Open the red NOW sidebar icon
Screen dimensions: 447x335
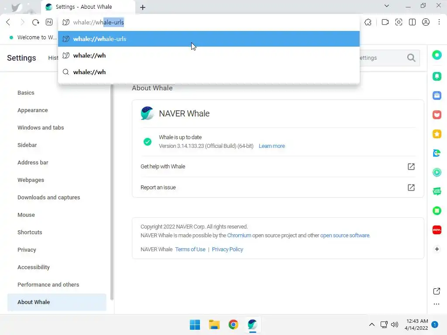437,230
